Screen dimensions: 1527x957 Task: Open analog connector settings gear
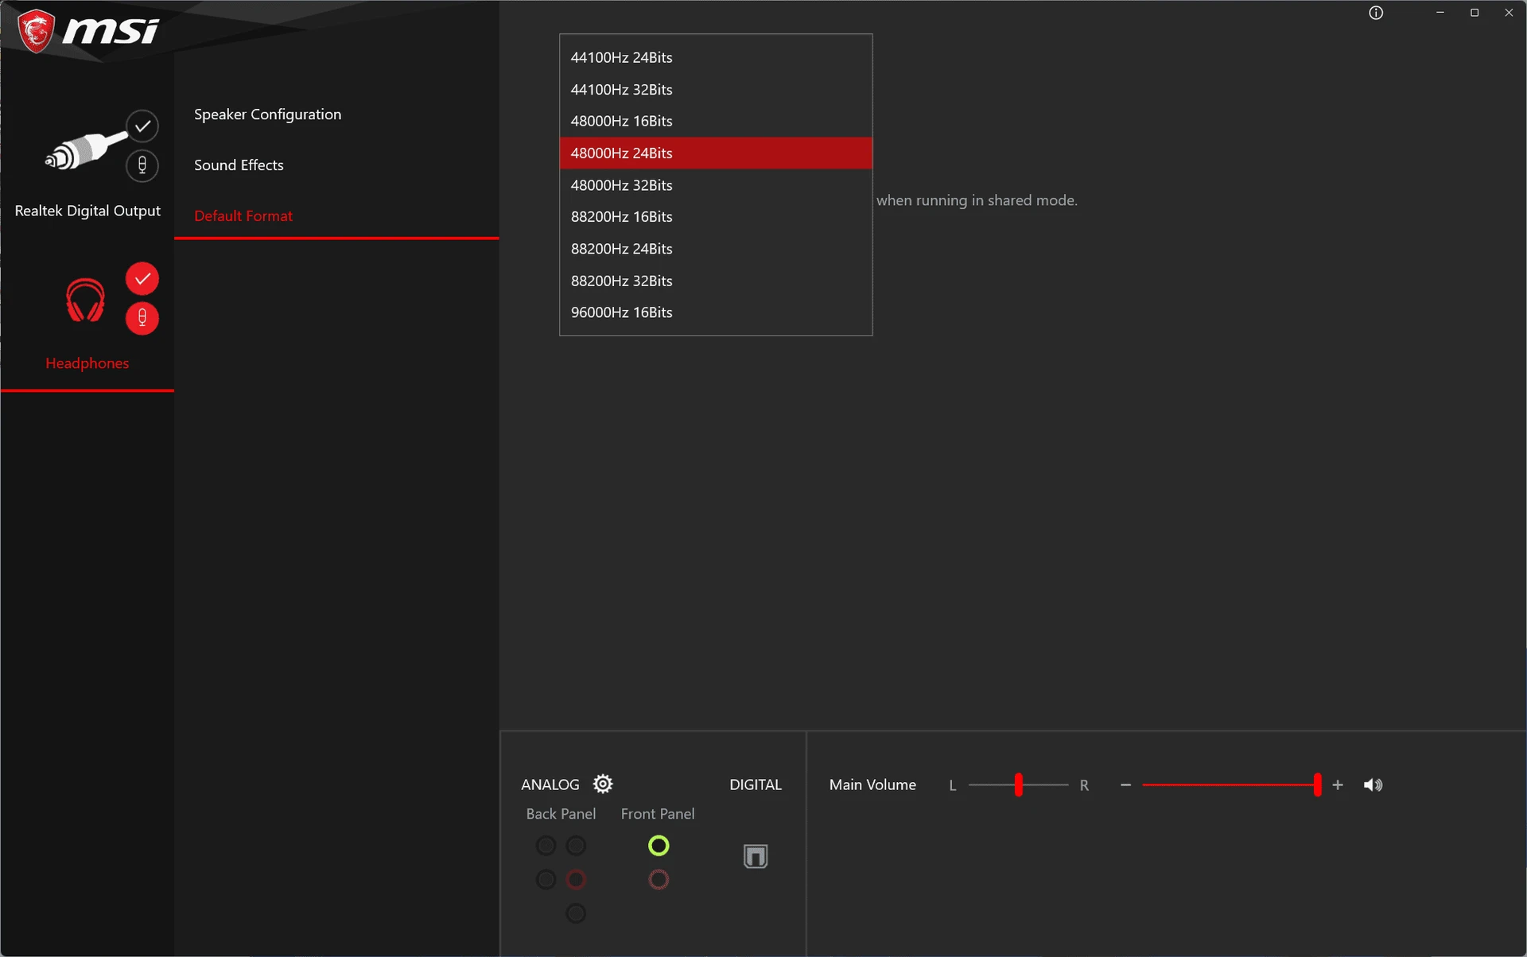(x=603, y=784)
